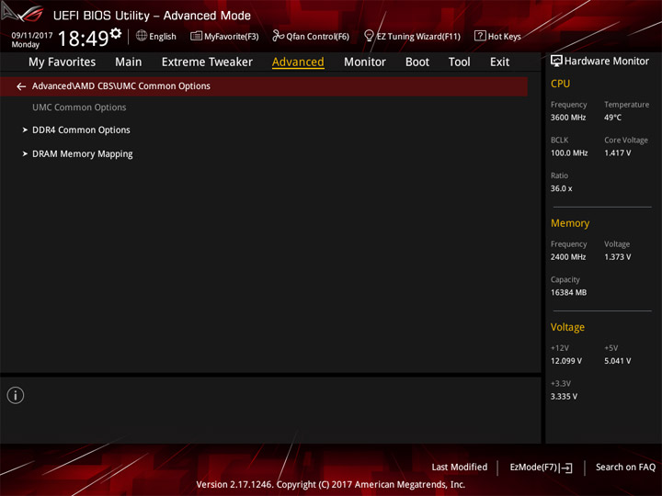Viewport: 662px width, 496px height.
Task: Open DRAM Memory Mapping submenu
Action: 83,154
